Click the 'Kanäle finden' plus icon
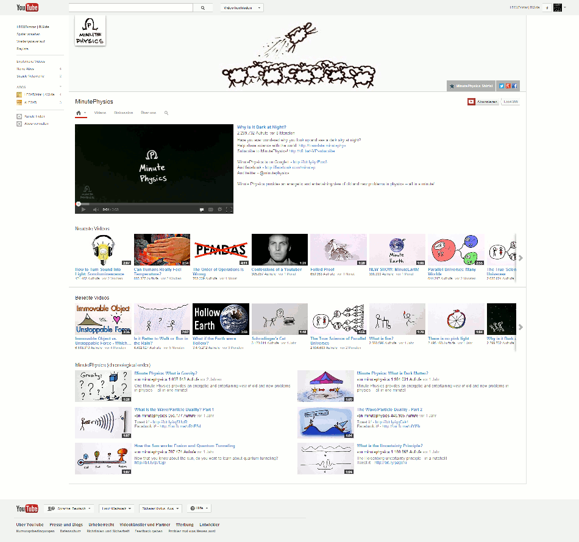579x542 pixels. point(20,116)
